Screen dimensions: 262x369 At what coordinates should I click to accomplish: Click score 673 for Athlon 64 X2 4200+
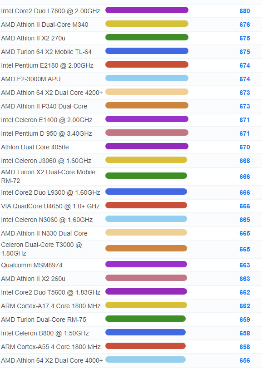[x=245, y=93]
